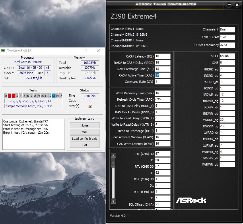Close the TestMem5 window

tap(98, 51)
